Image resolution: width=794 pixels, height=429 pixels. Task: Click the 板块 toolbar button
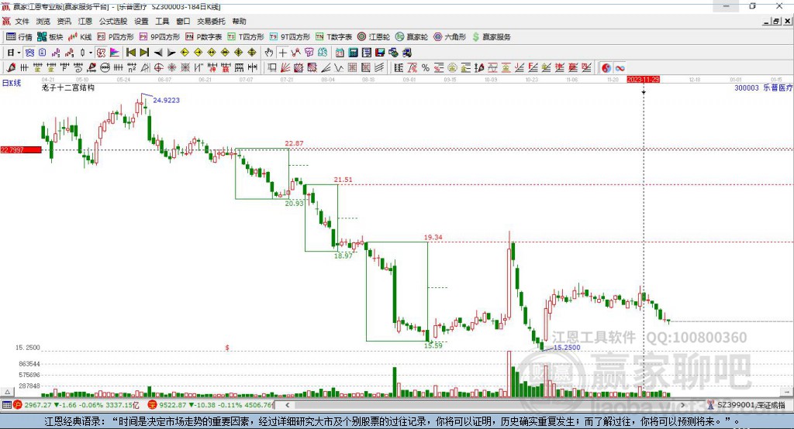click(50, 37)
